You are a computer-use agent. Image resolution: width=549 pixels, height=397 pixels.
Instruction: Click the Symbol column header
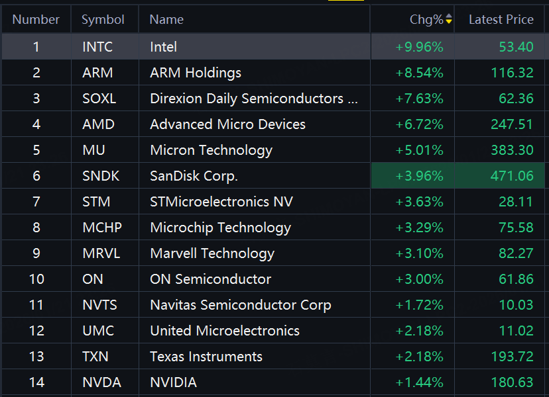coord(103,20)
